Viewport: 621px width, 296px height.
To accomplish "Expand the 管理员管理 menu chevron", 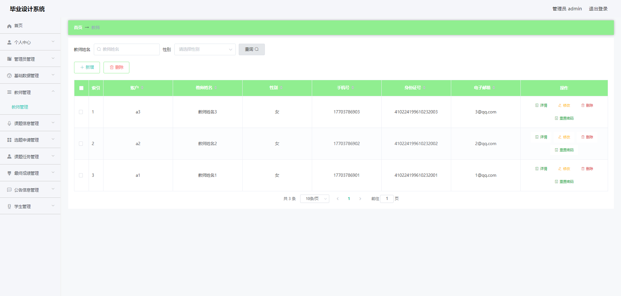I will click(x=53, y=58).
